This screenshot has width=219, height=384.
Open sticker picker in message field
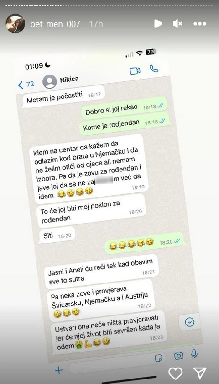coord(159,358)
